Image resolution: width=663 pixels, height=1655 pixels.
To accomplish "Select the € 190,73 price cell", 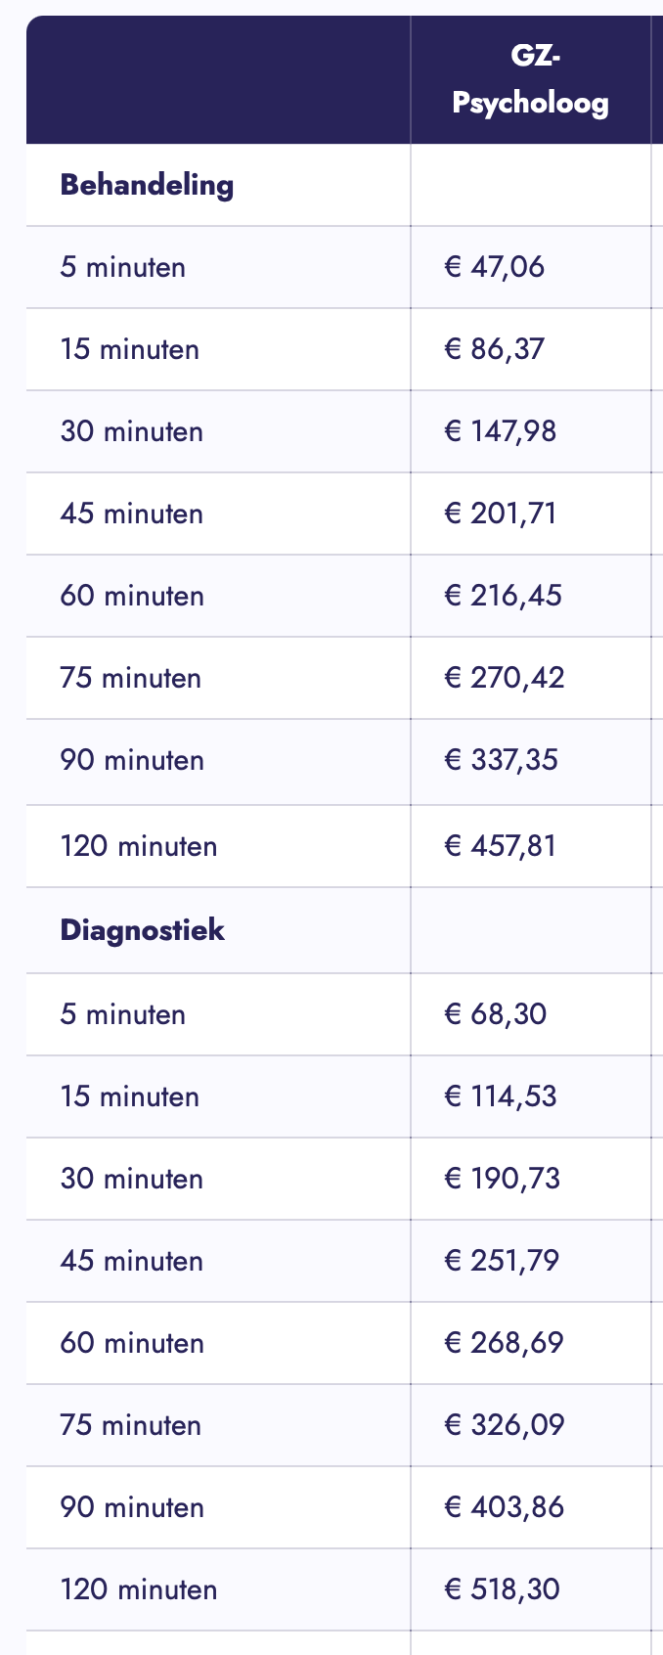I will (502, 1179).
